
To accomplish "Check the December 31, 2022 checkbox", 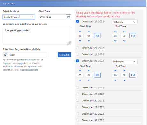I will 77,120.
